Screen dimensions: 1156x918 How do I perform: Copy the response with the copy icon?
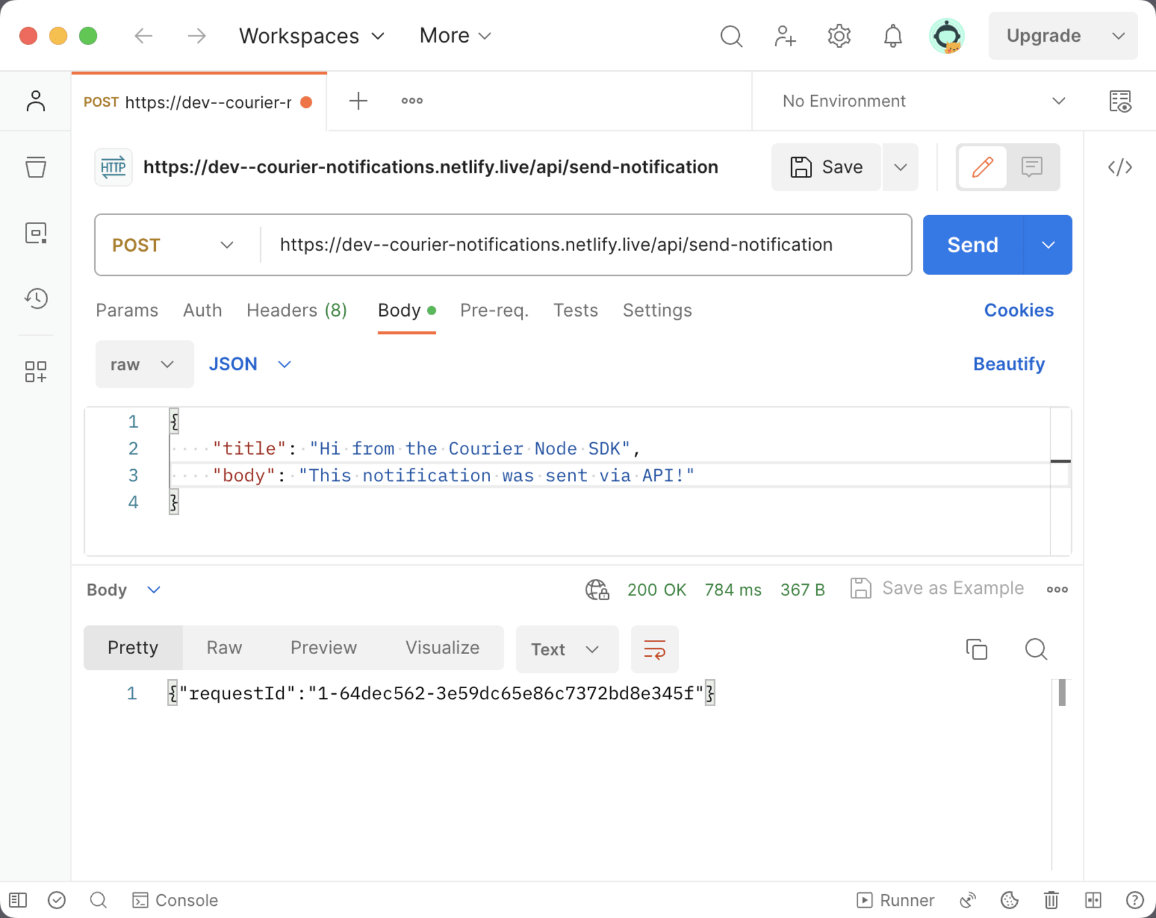(x=976, y=649)
